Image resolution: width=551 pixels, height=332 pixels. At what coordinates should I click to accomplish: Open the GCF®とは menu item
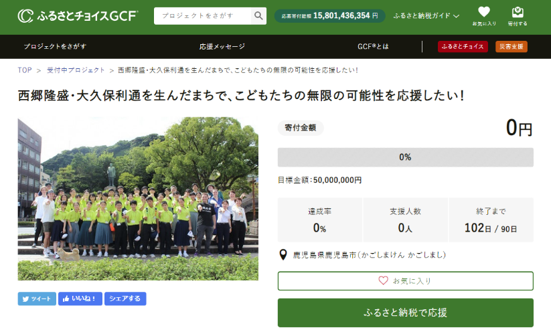(373, 47)
